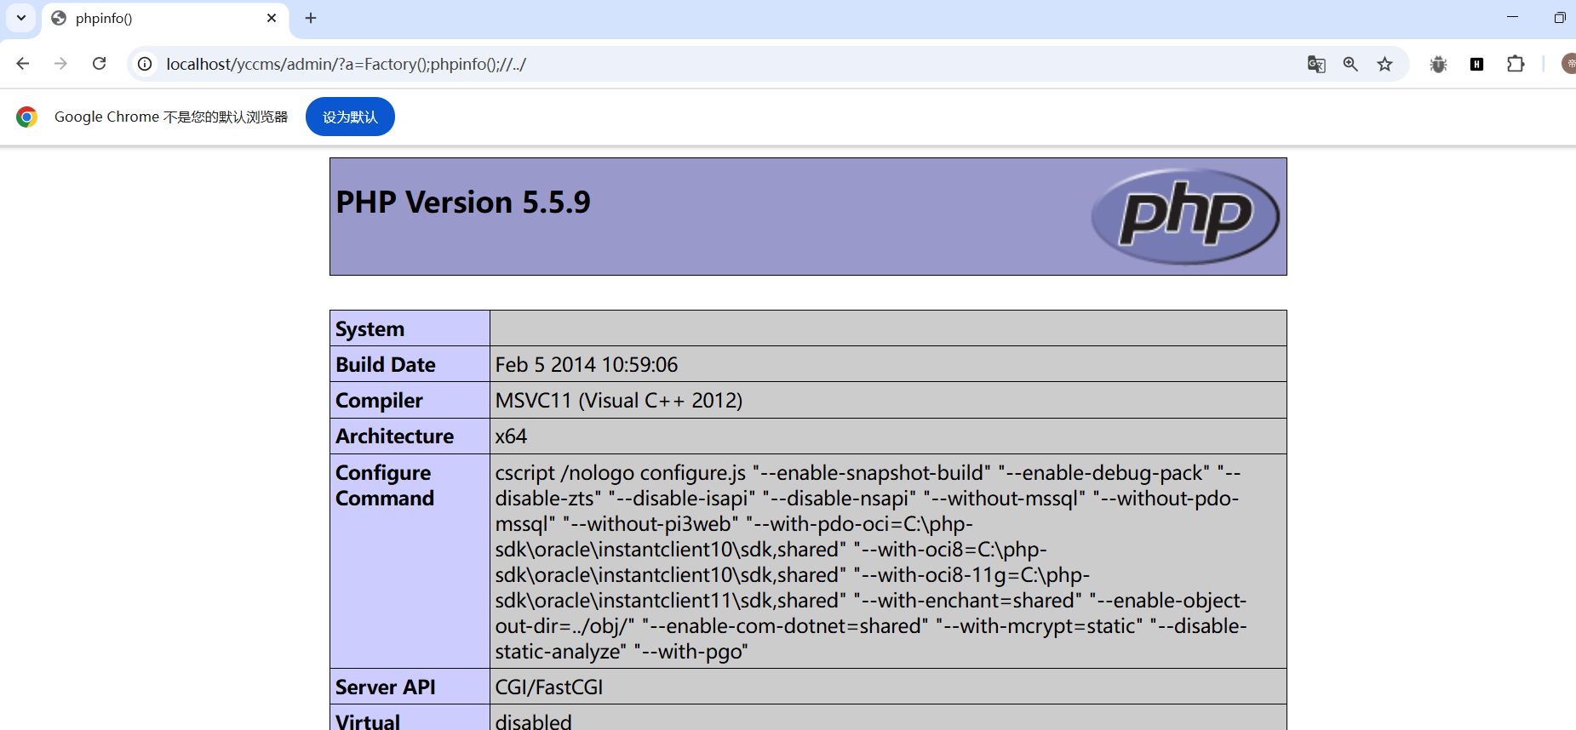Image resolution: width=1576 pixels, height=730 pixels.
Task: Open the bug-shaped extension icon
Action: click(1439, 64)
